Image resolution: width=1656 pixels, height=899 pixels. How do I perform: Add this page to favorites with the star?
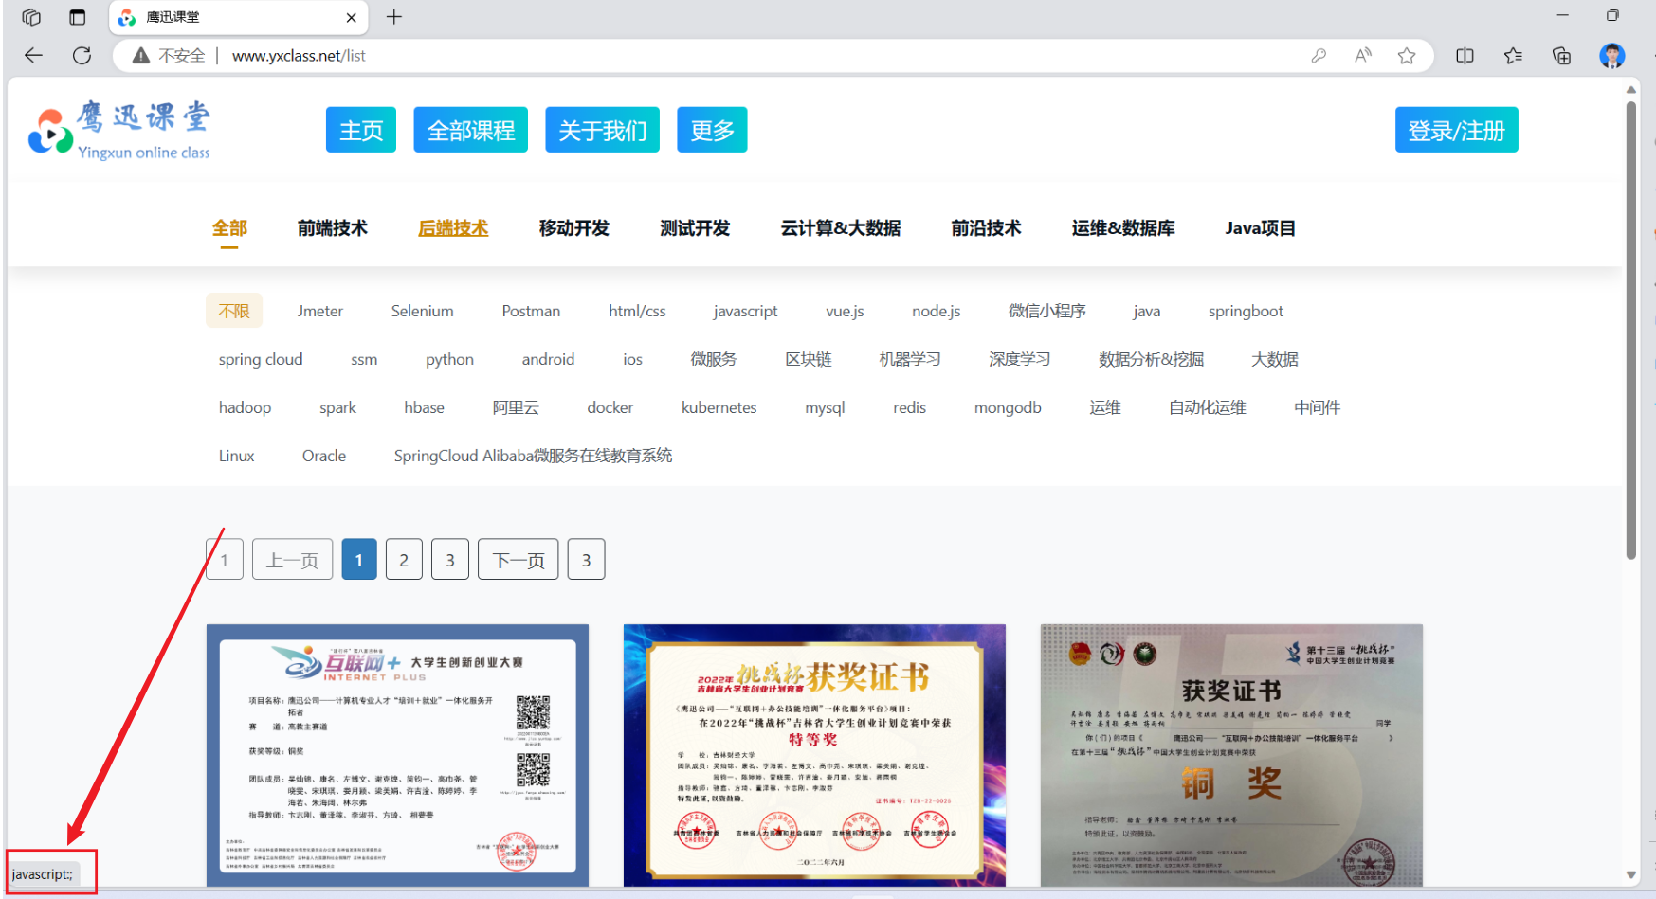(x=1407, y=55)
